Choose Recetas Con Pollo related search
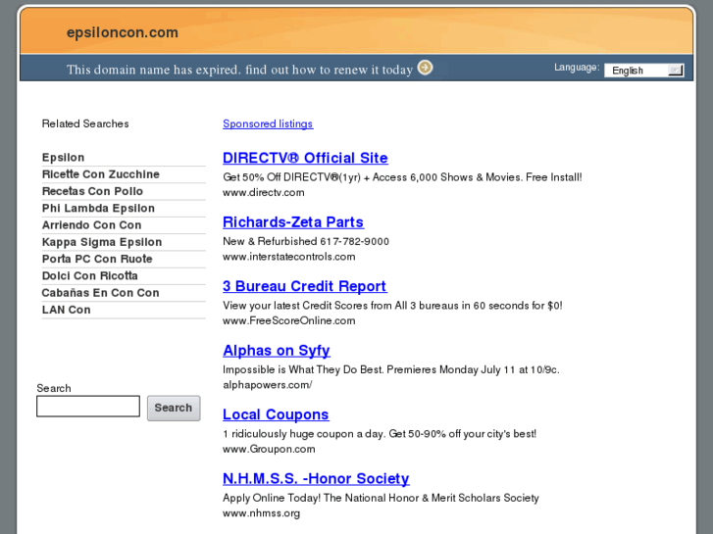The width and height of the screenshot is (713, 534). point(92,191)
